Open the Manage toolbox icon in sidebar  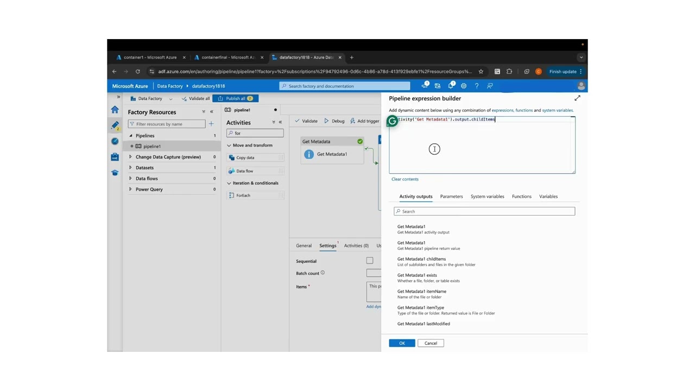click(x=115, y=157)
